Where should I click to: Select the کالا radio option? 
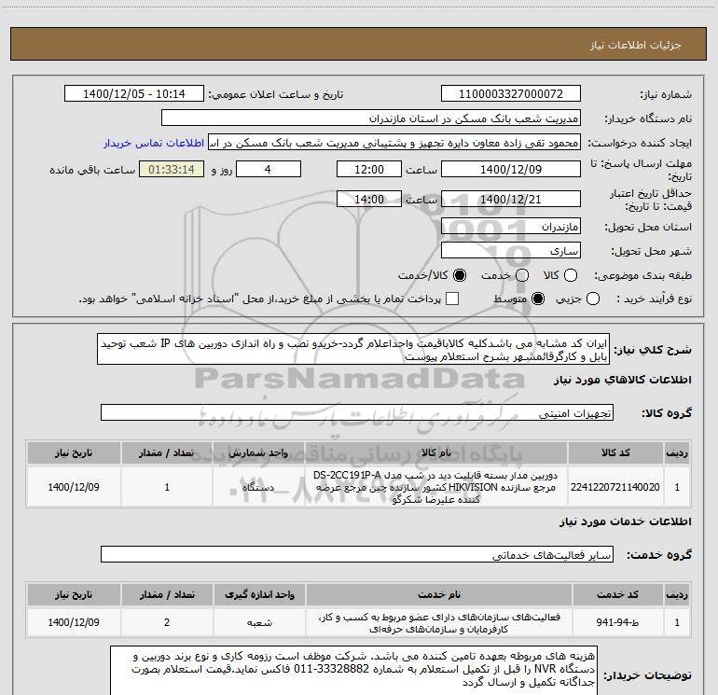point(571,275)
